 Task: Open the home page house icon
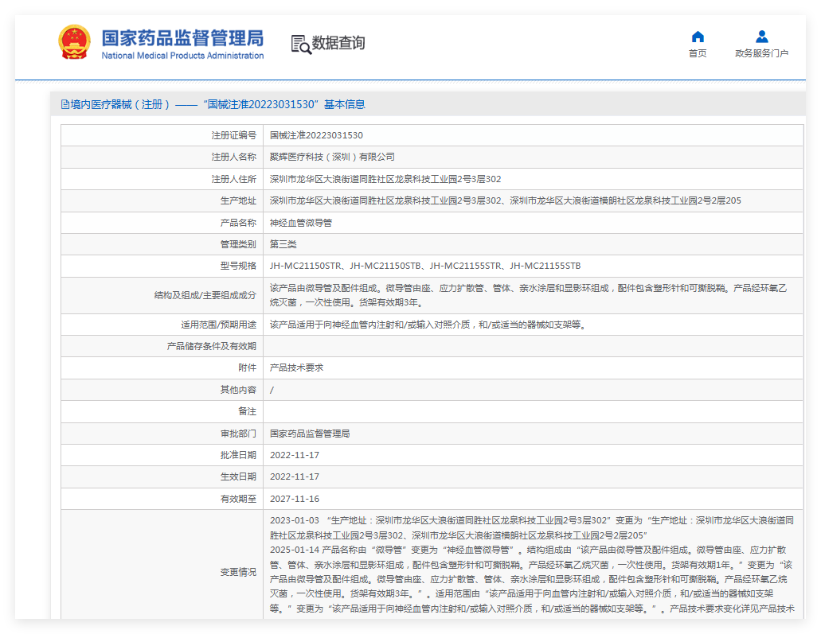tap(698, 37)
